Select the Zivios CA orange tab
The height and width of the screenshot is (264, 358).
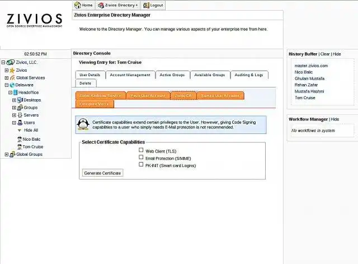coord(183,96)
